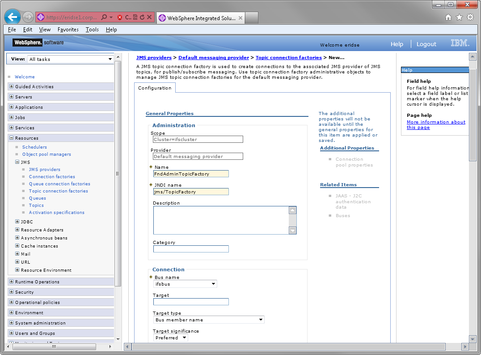Open Target significance dropdown
This screenshot has height=355, width=481.
171,338
